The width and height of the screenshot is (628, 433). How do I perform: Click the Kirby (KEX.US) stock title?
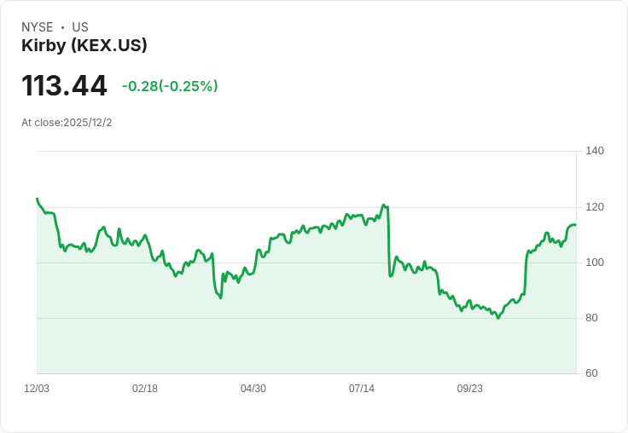pos(84,45)
